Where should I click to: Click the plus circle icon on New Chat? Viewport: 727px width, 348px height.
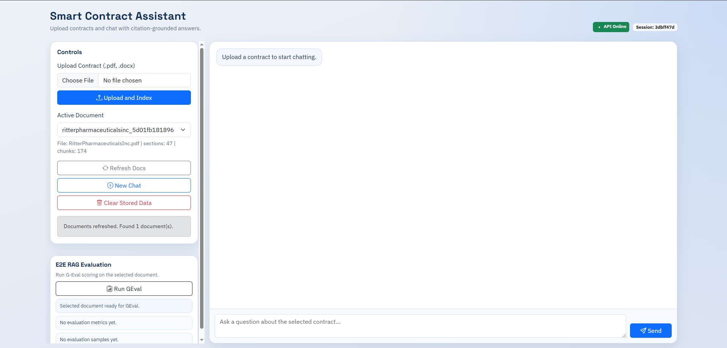click(x=110, y=185)
